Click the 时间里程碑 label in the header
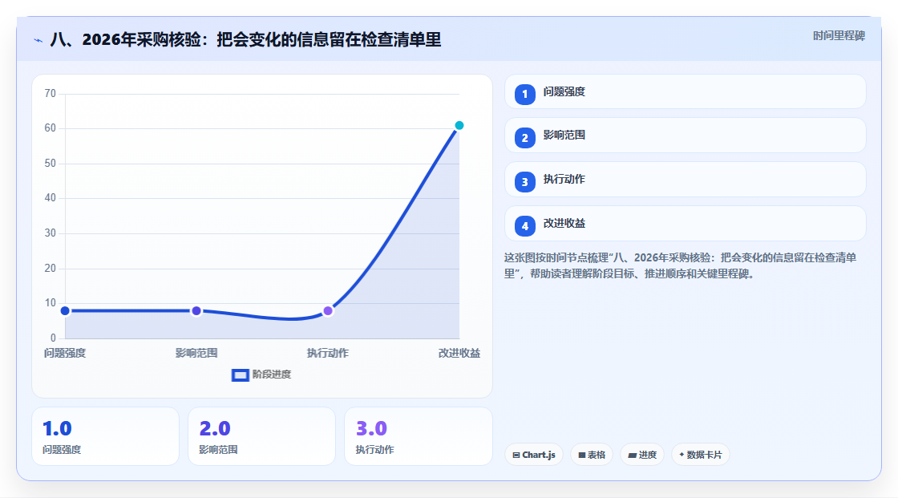 (839, 35)
